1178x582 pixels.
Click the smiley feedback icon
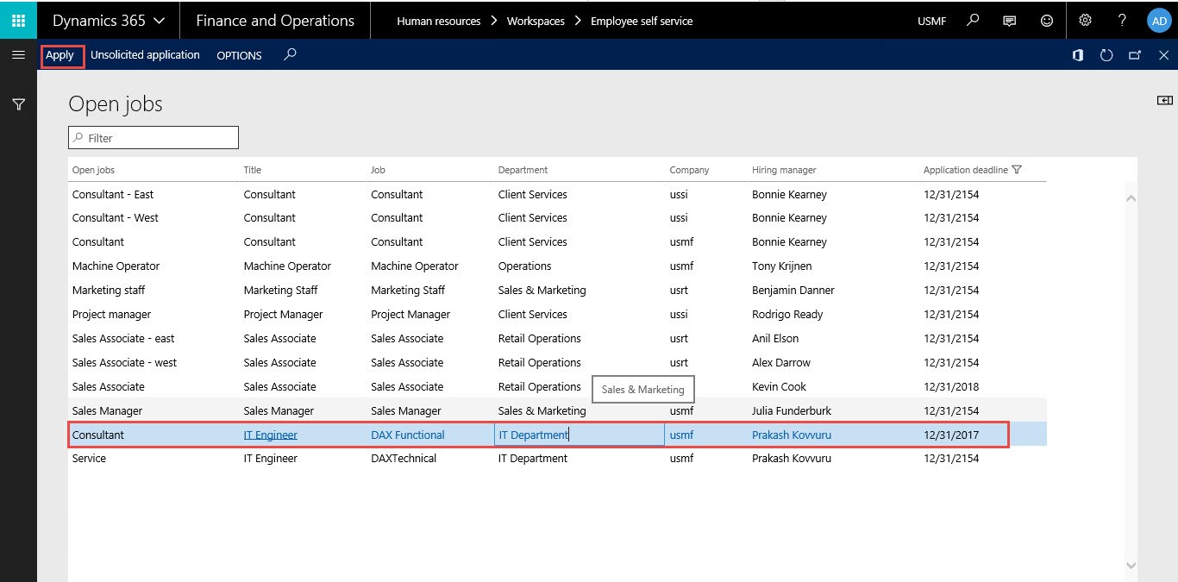click(1046, 20)
